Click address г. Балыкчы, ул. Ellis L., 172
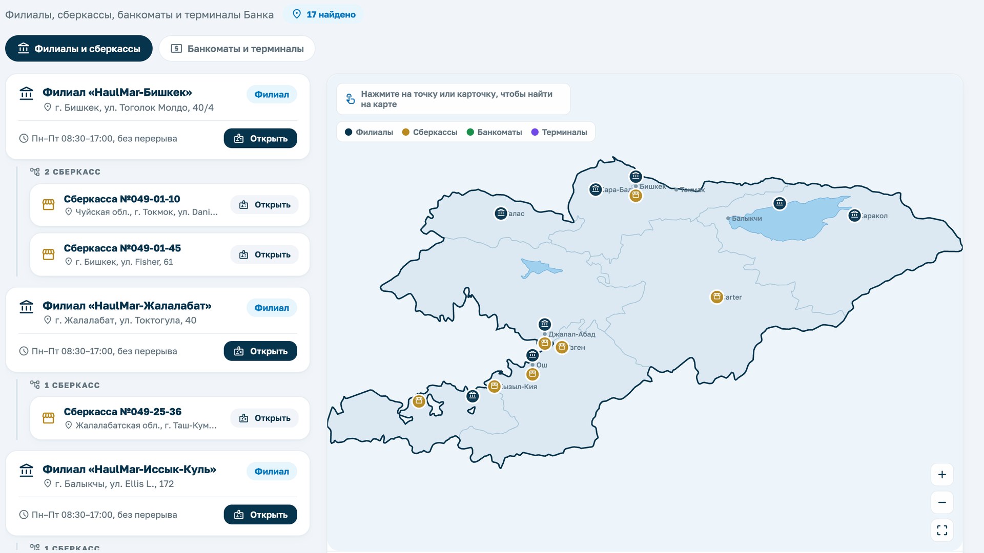 pyautogui.click(x=114, y=484)
